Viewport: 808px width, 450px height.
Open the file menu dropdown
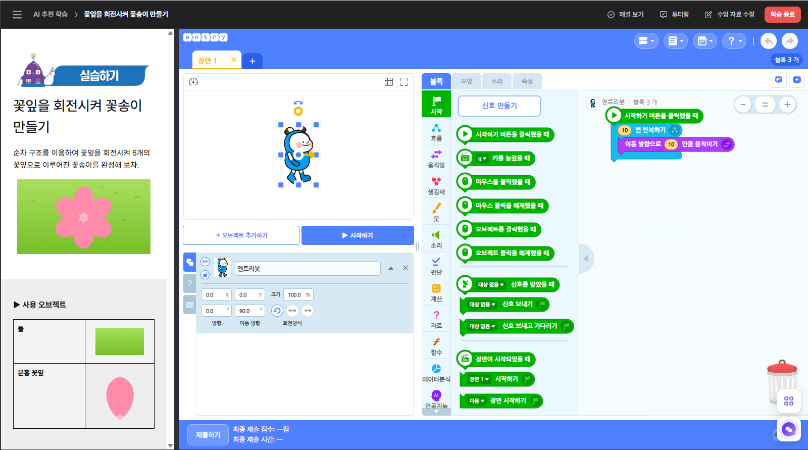pyautogui.click(x=676, y=41)
